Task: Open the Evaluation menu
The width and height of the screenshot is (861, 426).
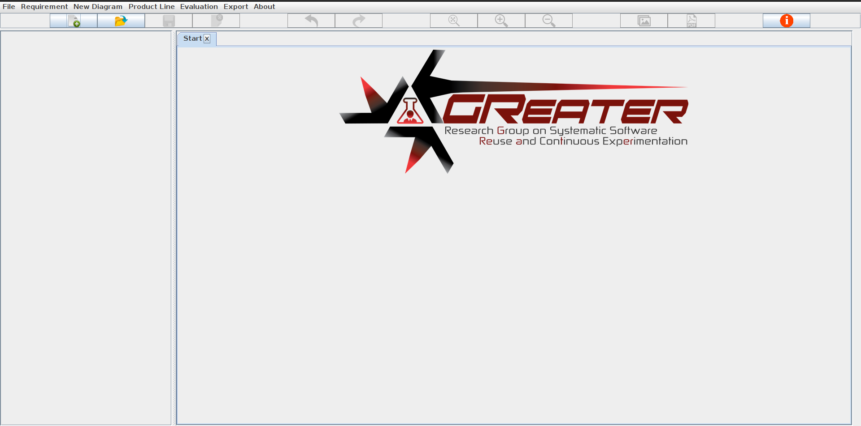Action: coord(199,6)
